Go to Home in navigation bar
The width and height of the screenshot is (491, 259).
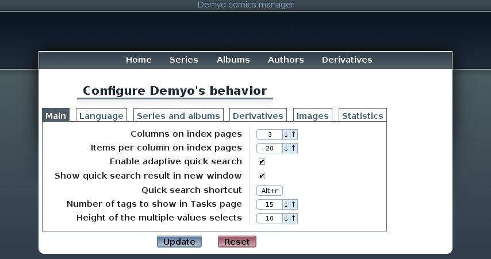coord(139,60)
